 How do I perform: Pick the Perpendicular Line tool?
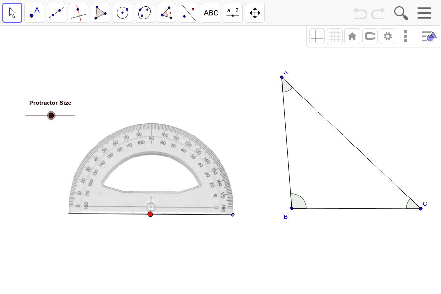tap(78, 13)
